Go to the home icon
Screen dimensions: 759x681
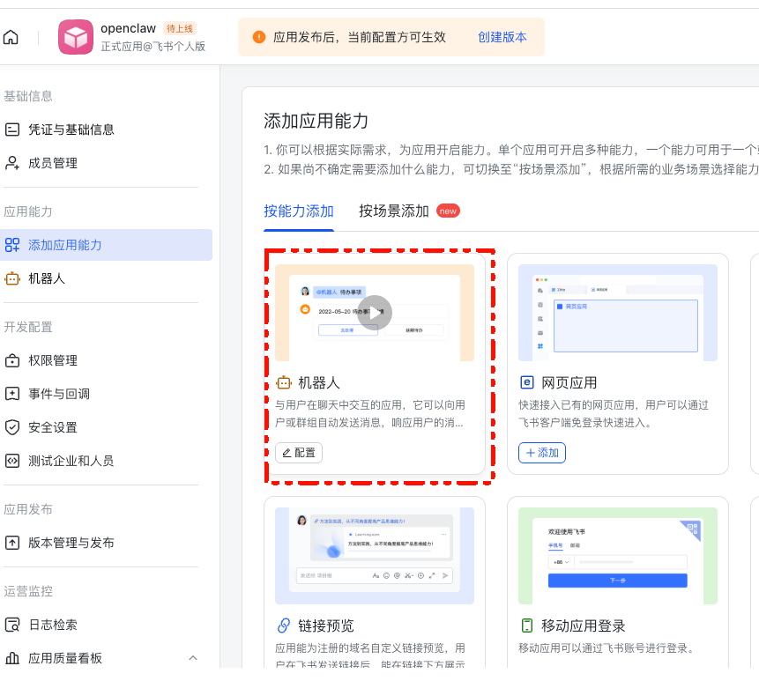(11, 37)
